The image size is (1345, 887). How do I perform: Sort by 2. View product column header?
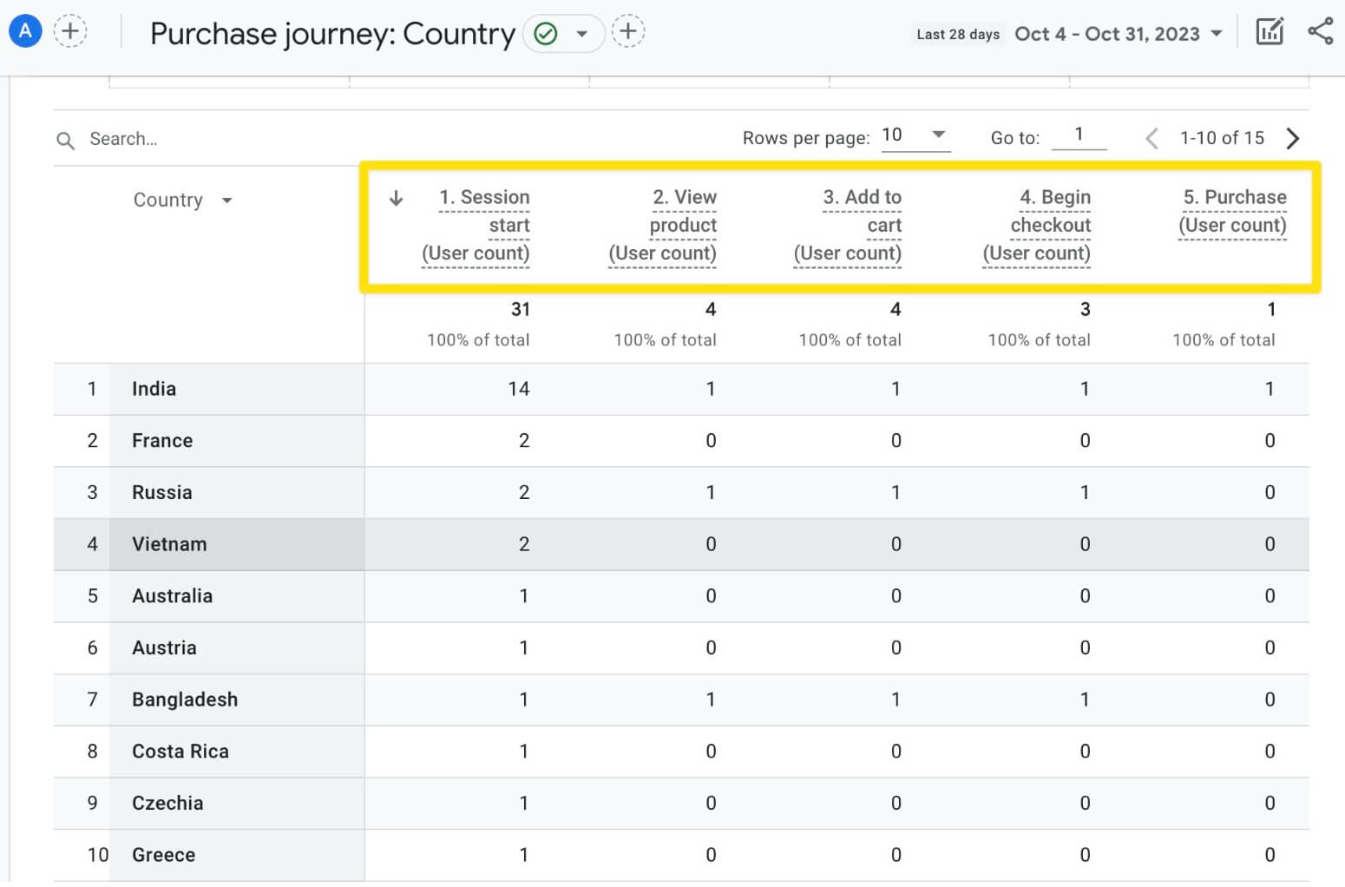pos(663,225)
